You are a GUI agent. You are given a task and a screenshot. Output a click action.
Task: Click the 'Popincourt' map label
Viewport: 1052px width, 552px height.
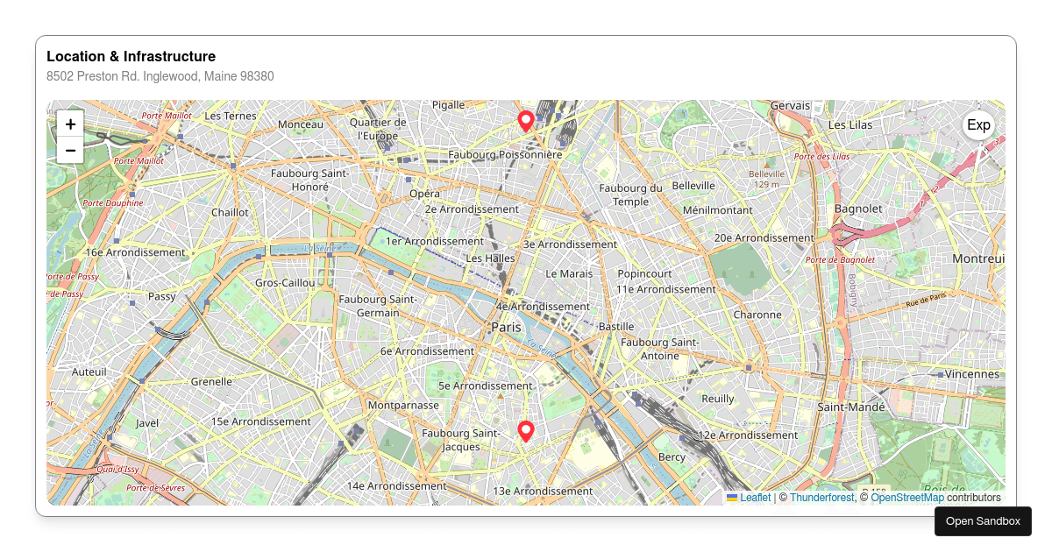(644, 273)
